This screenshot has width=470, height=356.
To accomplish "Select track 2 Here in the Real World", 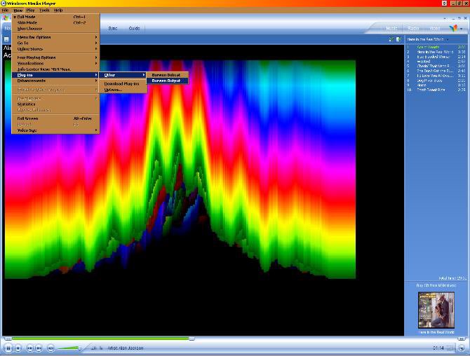I will (x=436, y=52).
